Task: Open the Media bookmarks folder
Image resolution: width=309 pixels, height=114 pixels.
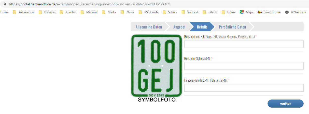Action: (109, 12)
